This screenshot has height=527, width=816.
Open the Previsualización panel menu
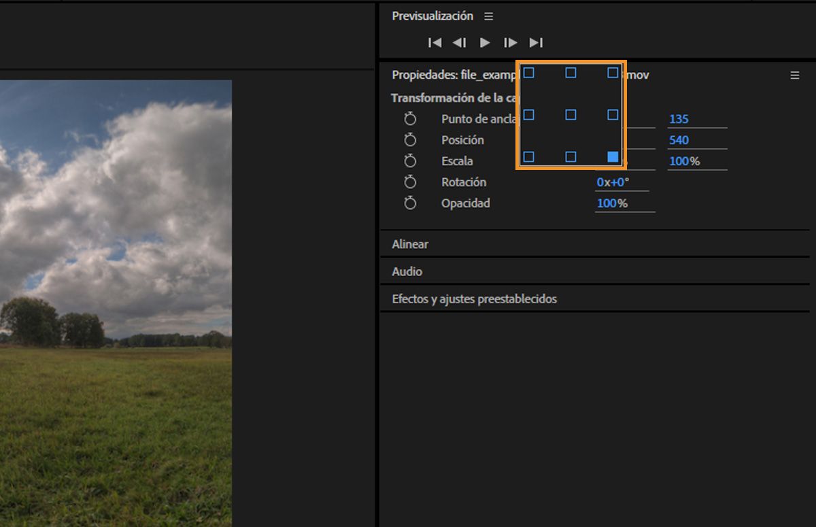pyautogui.click(x=488, y=16)
